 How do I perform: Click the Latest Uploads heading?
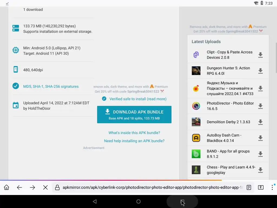[206, 41]
